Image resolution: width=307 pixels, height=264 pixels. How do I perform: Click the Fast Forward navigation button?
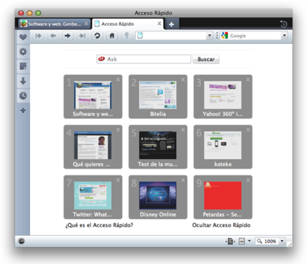coord(83,35)
